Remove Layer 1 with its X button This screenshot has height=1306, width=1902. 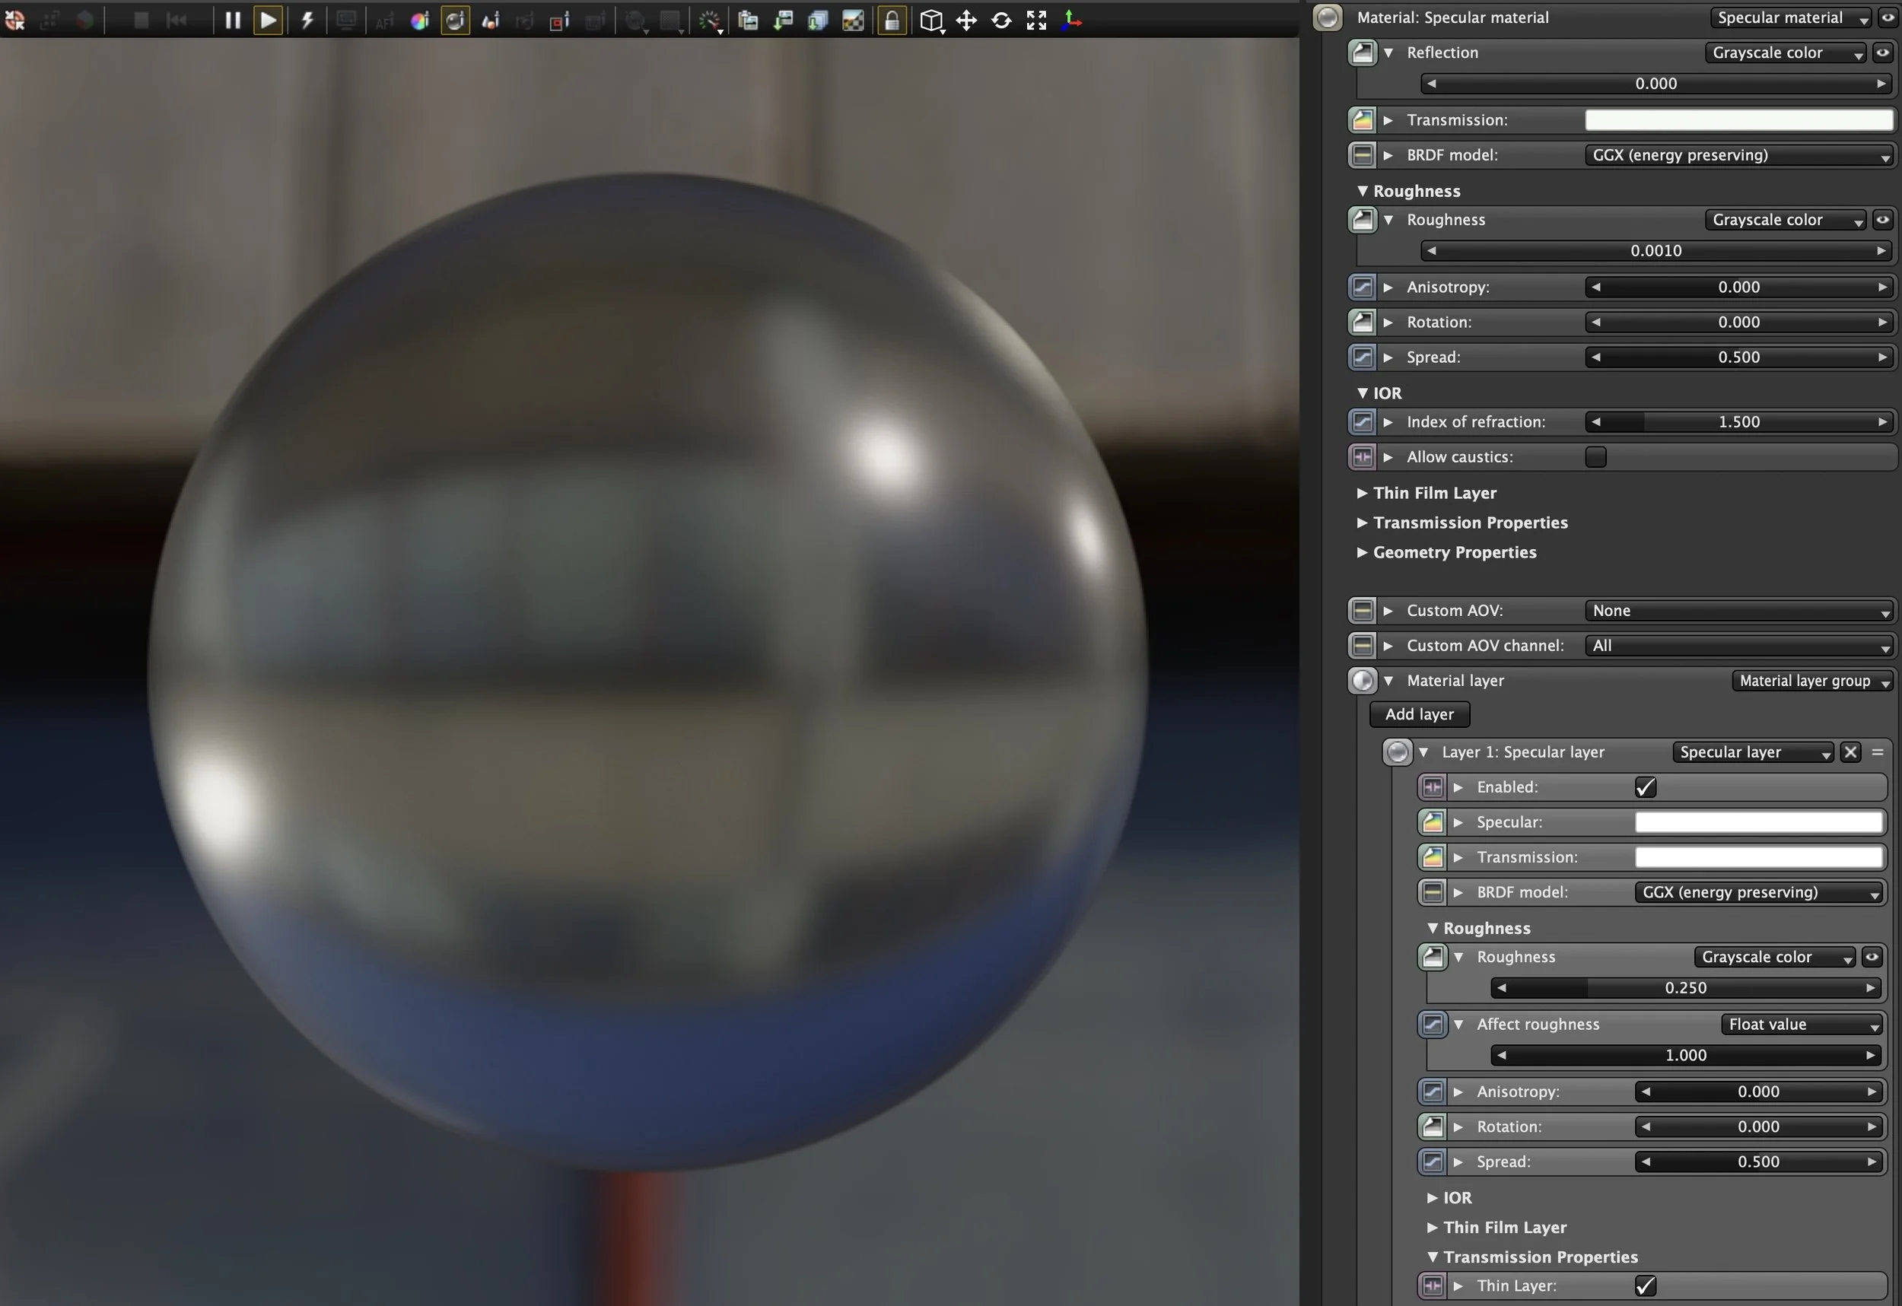click(x=1850, y=752)
